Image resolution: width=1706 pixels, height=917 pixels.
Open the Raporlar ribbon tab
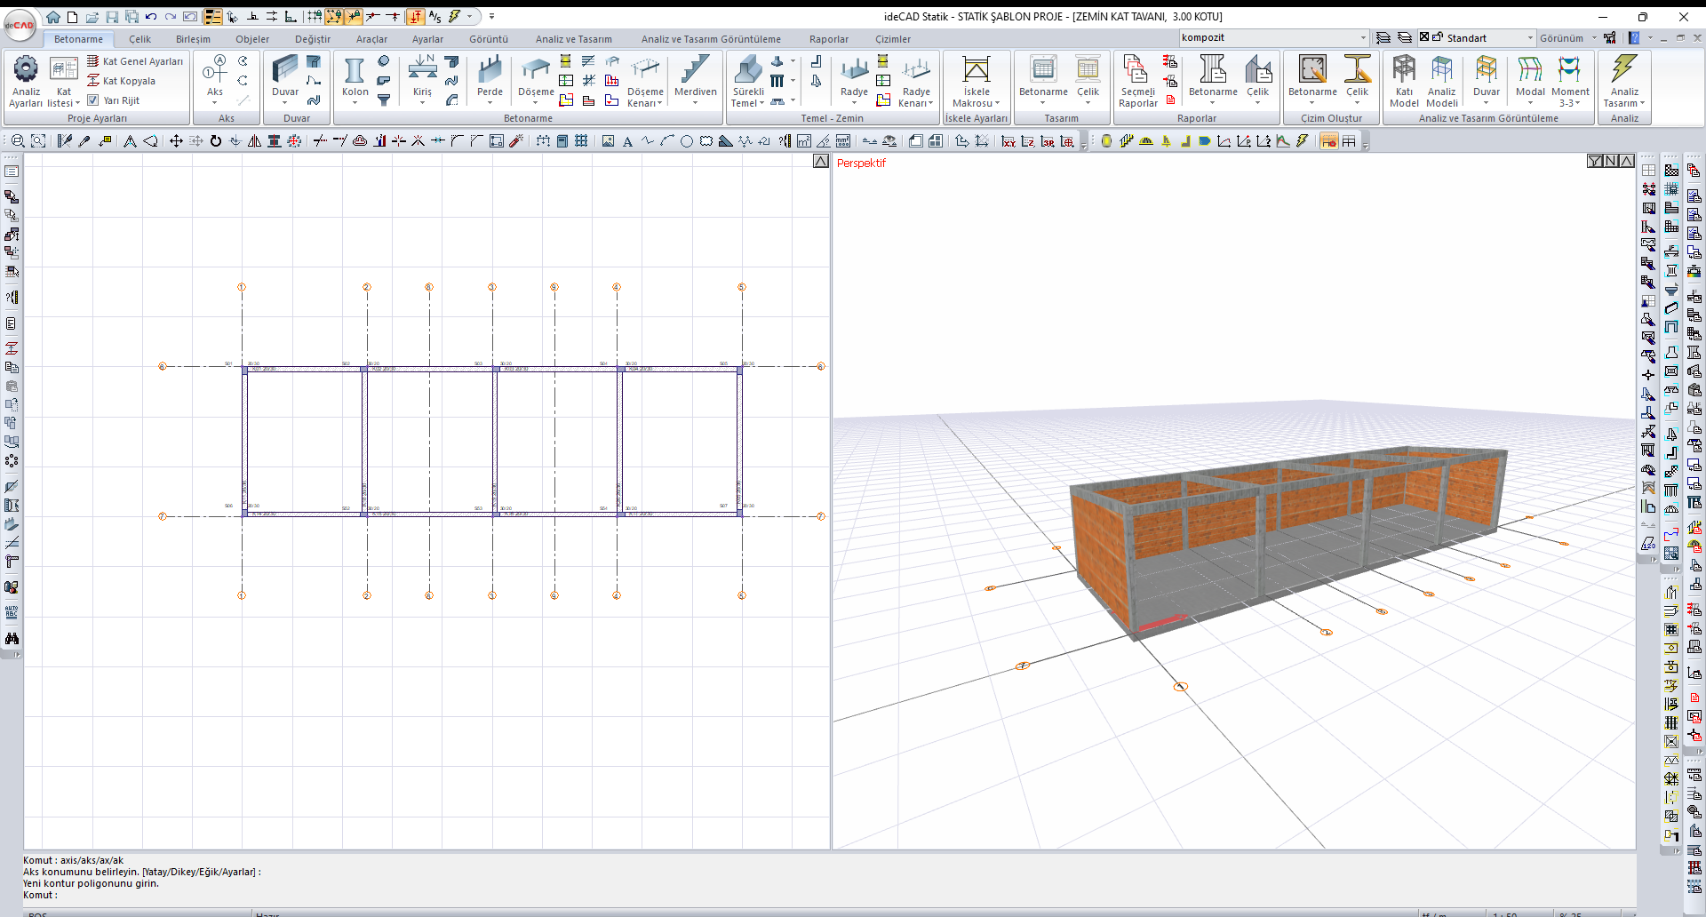coord(829,39)
